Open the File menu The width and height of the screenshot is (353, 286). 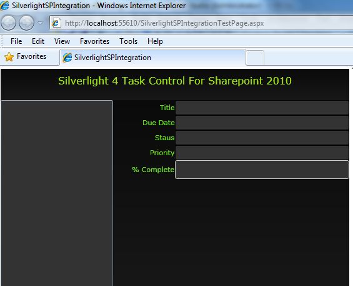pyautogui.click(x=16, y=41)
